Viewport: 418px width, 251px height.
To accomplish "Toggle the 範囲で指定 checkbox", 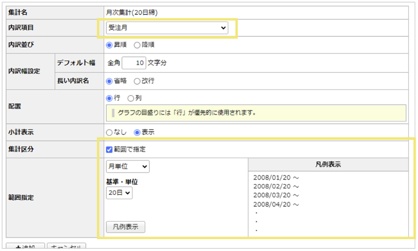I will coord(109,149).
